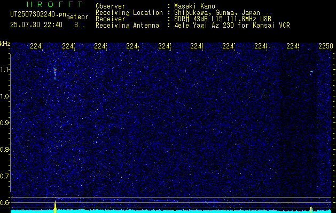This screenshot has width=336, height=213.
Task: Select the filename UT2507302240.pn text
Action: coord(38,14)
